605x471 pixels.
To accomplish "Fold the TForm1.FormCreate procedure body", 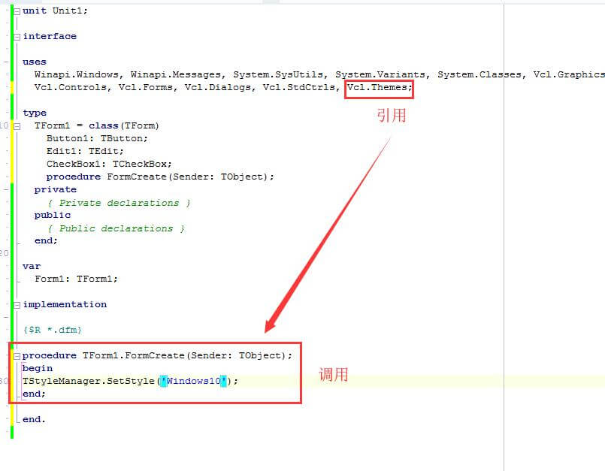I will 17,356.
